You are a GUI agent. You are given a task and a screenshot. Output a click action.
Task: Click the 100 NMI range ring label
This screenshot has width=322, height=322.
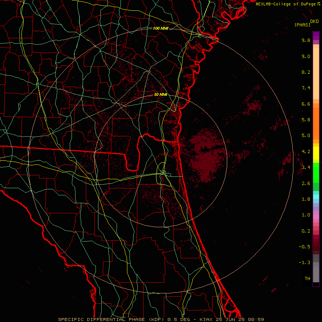pos(161,28)
